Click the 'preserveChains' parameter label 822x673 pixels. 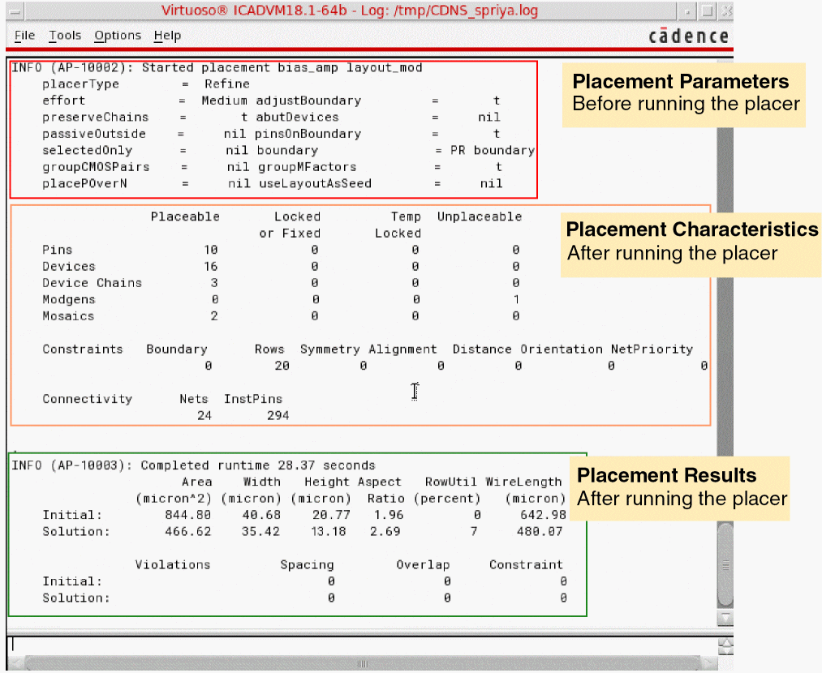[x=96, y=118]
